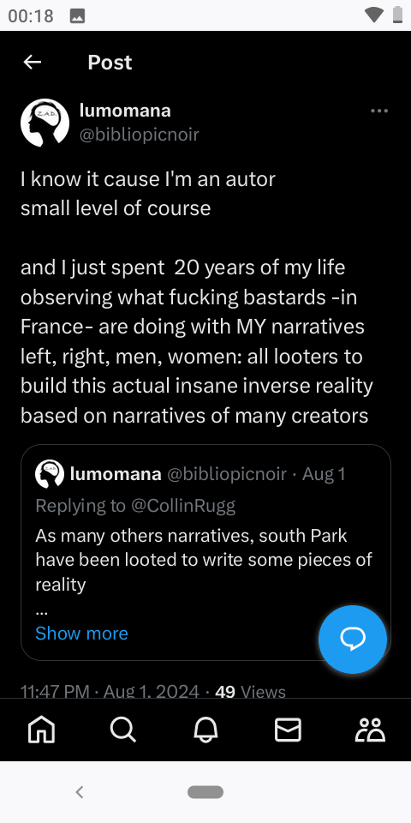Tap the system home pill button

click(205, 791)
